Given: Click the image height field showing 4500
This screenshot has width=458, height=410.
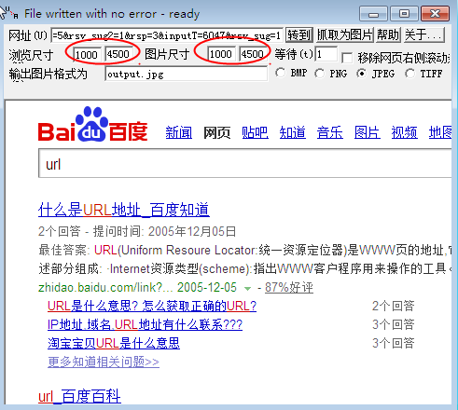Looking at the screenshot, I should pos(253,55).
